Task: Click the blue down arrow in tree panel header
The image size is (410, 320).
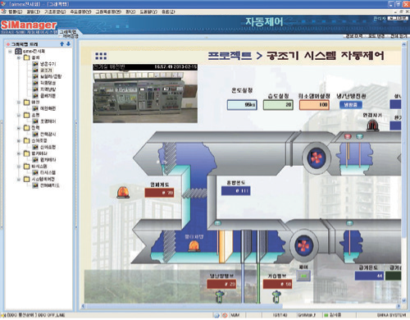Action: (68, 43)
